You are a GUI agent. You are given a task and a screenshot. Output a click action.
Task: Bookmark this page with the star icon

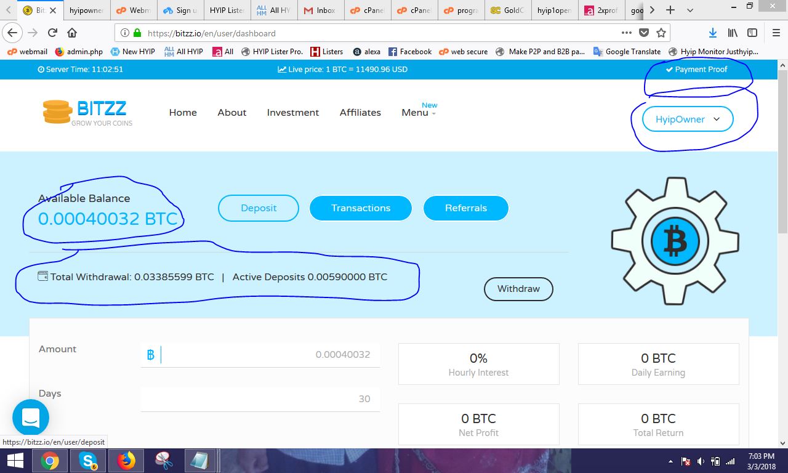(661, 33)
